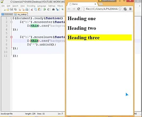The image size is (142, 117).
Task: Click 'length : 224' in the status bar
Action: 30,114
